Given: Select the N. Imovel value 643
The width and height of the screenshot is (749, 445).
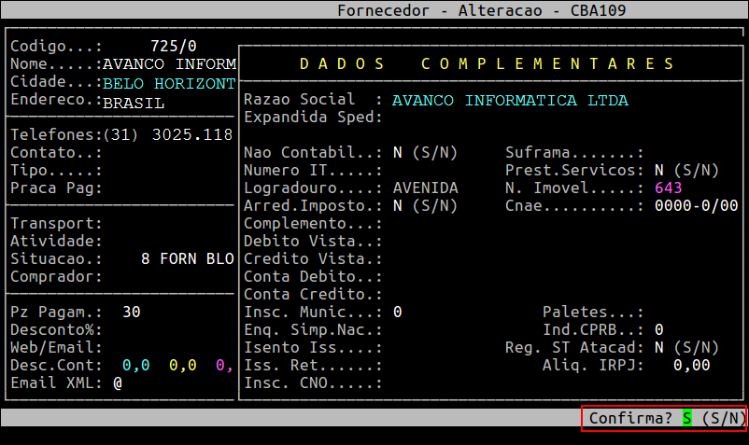Looking at the screenshot, I should 668,188.
